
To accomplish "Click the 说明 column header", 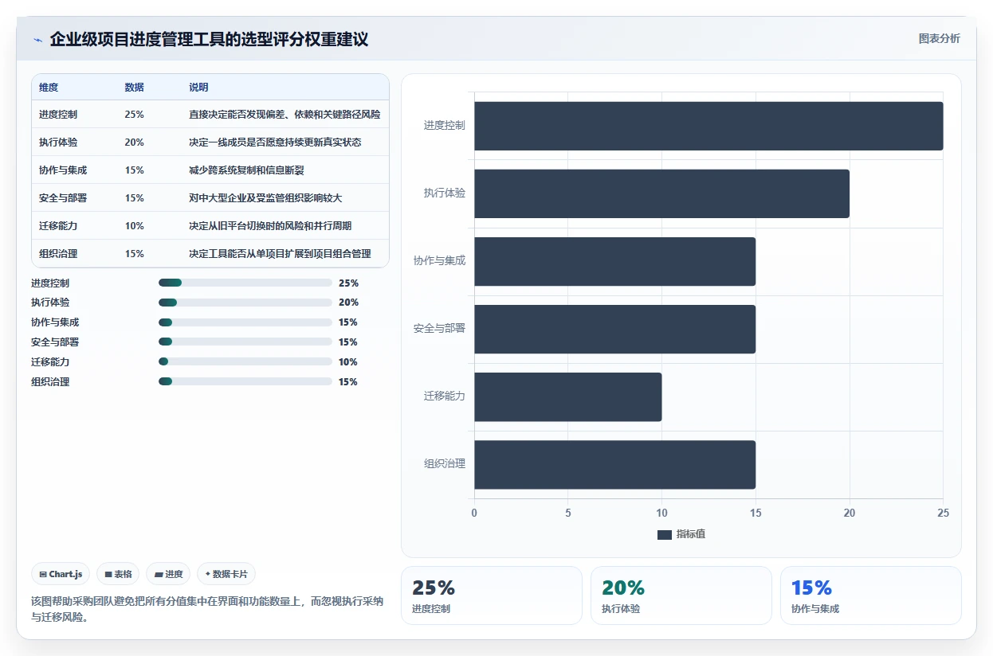I will pyautogui.click(x=198, y=88).
